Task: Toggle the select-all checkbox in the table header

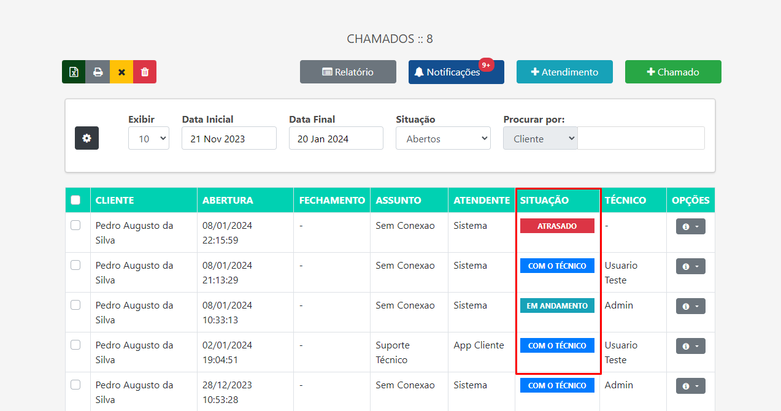Action: (x=75, y=200)
